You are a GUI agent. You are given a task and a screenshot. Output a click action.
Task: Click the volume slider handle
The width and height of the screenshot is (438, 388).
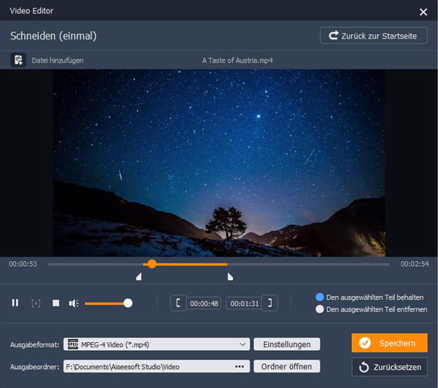pyautogui.click(x=128, y=303)
